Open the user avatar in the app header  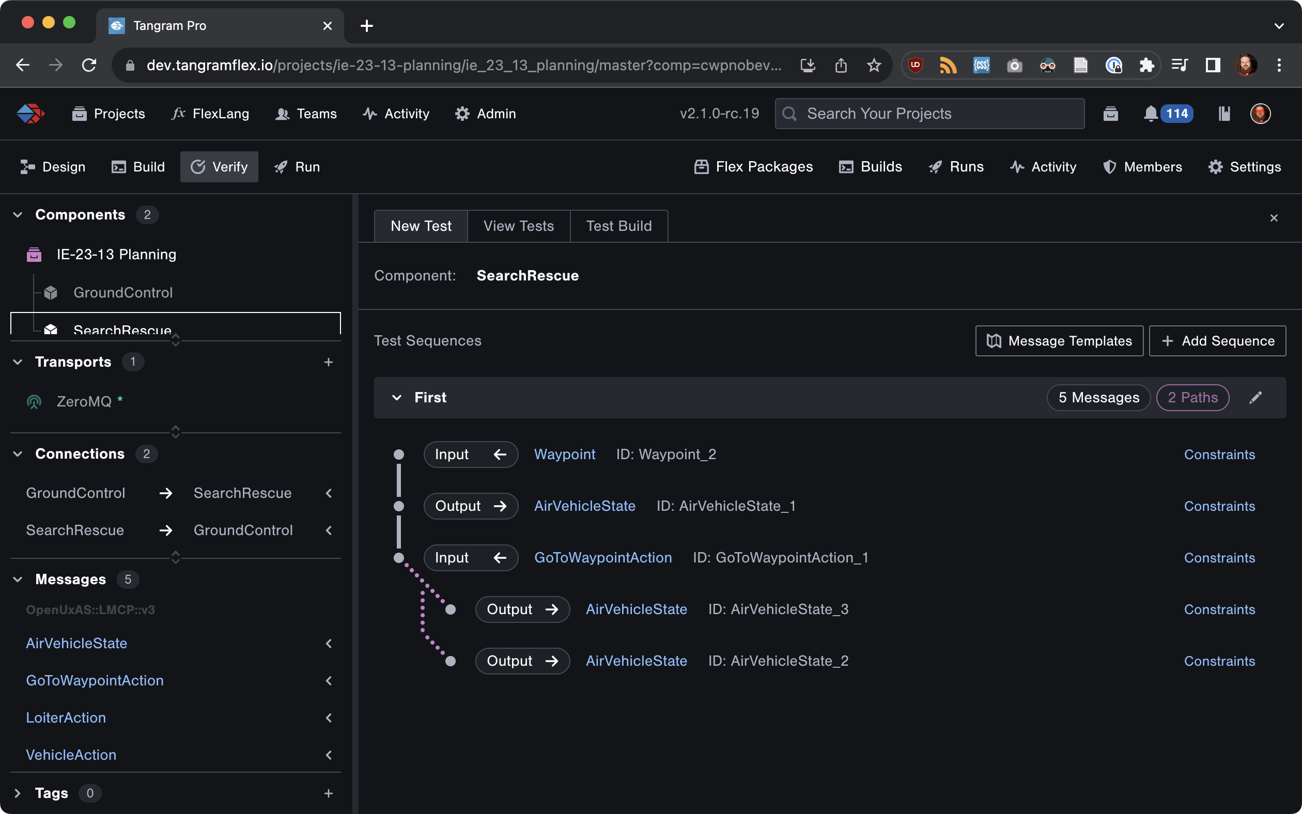(x=1260, y=114)
